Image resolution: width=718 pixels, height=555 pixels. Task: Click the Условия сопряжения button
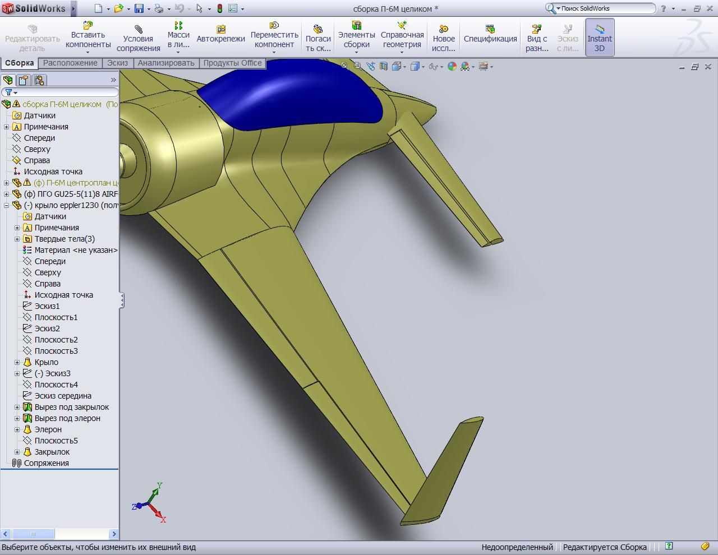point(138,38)
